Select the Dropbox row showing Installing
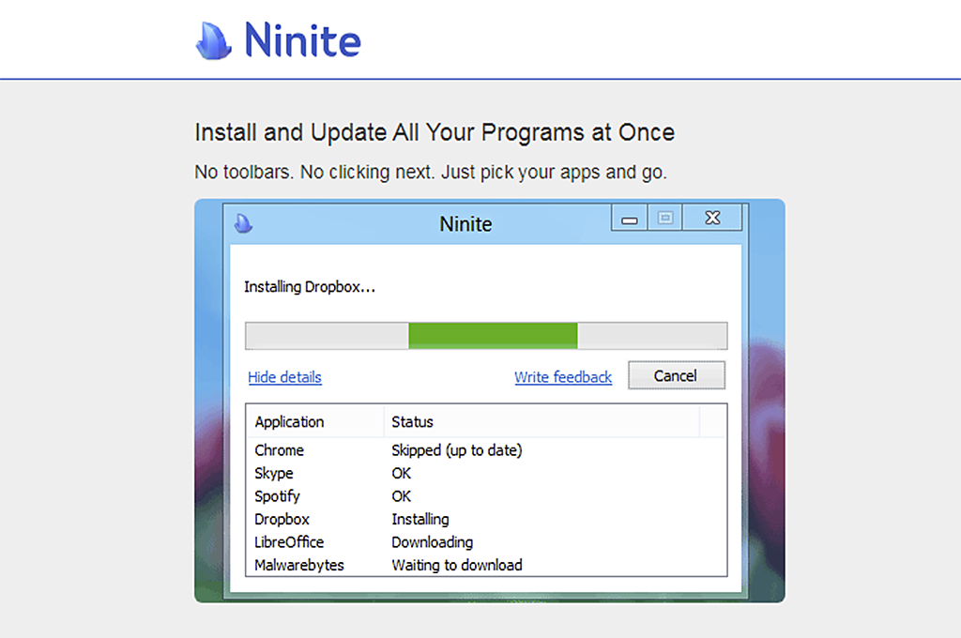 tap(282, 519)
